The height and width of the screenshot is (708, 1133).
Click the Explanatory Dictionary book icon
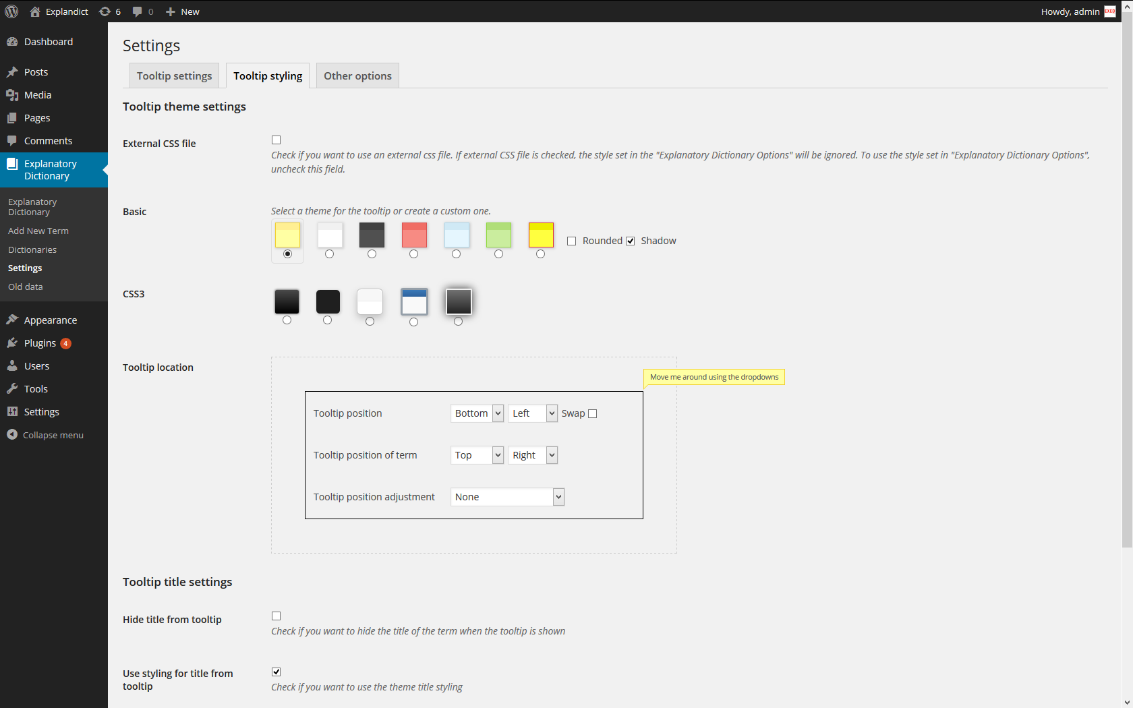[12, 164]
